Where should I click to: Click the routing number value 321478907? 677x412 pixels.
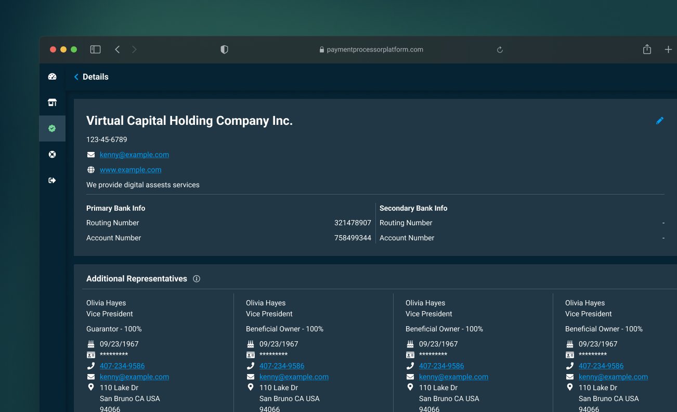click(353, 223)
